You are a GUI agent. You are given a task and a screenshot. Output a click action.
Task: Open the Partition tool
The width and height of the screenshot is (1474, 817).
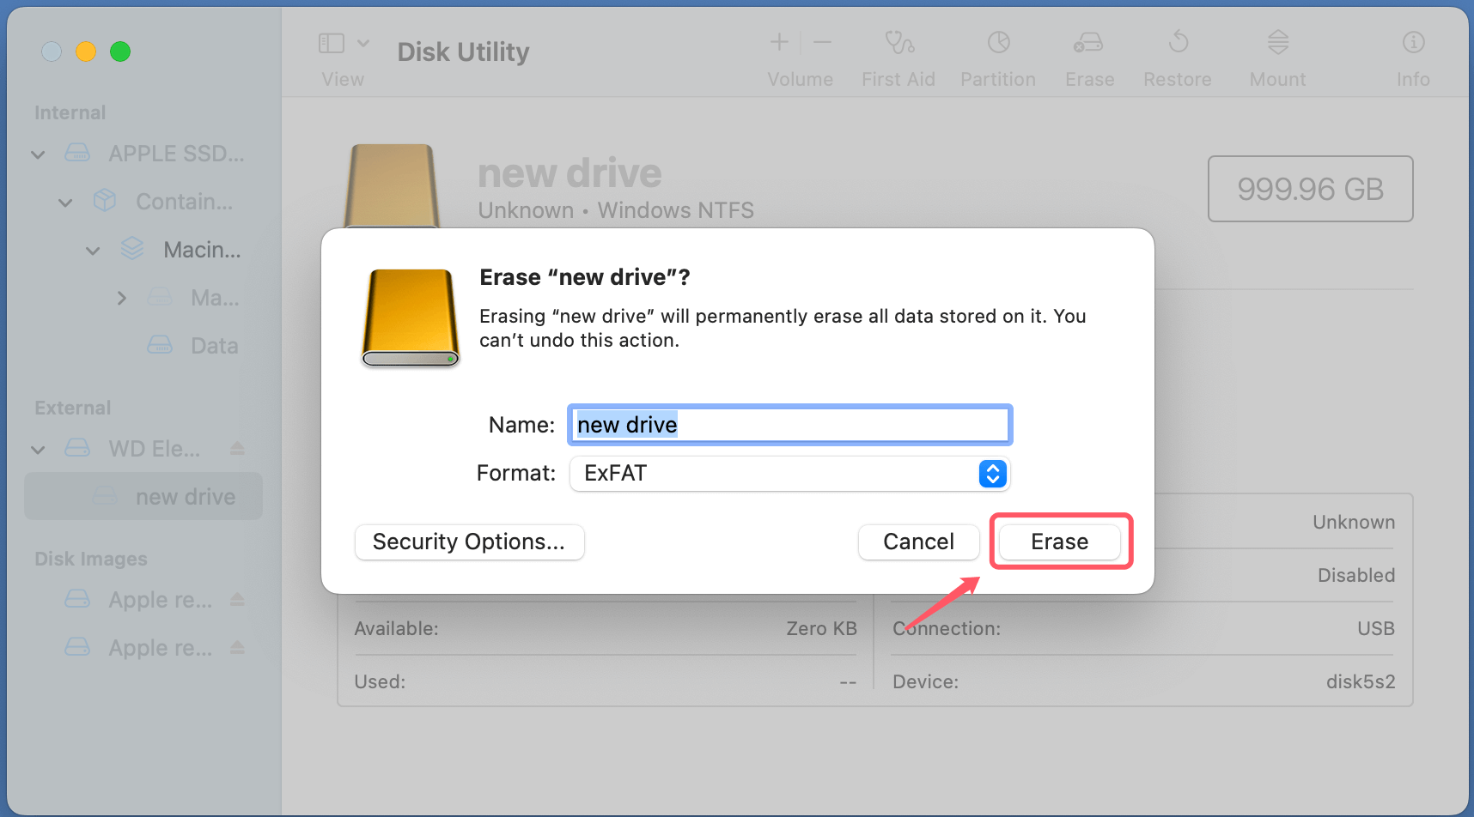(998, 51)
